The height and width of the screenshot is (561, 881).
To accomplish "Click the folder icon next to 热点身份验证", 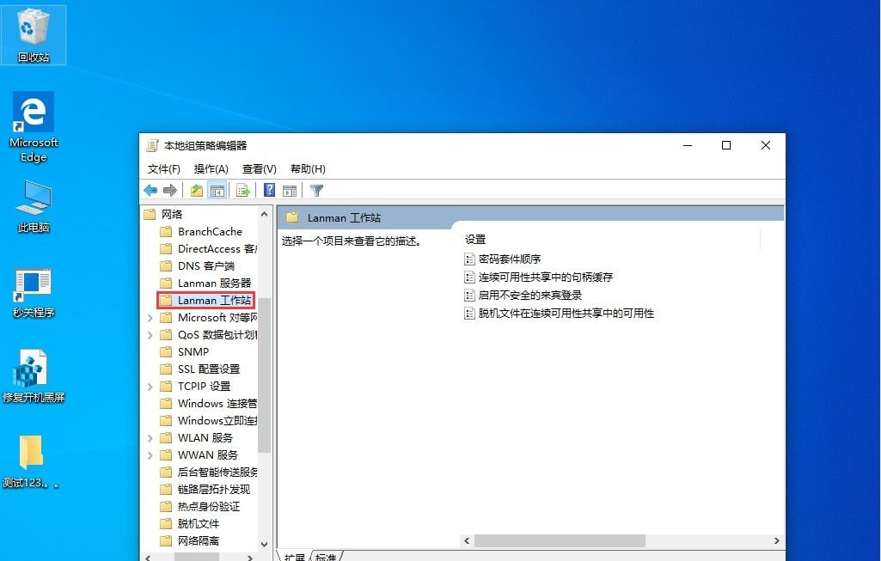I will click(166, 506).
